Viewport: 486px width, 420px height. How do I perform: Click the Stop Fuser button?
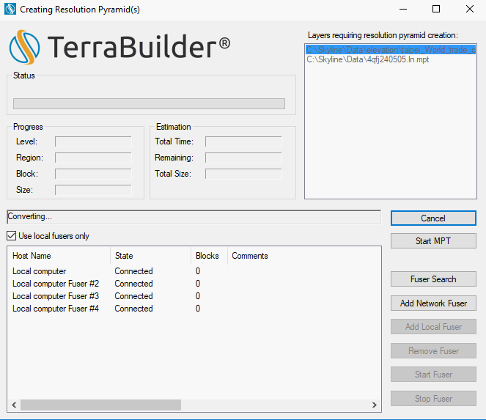point(433,399)
